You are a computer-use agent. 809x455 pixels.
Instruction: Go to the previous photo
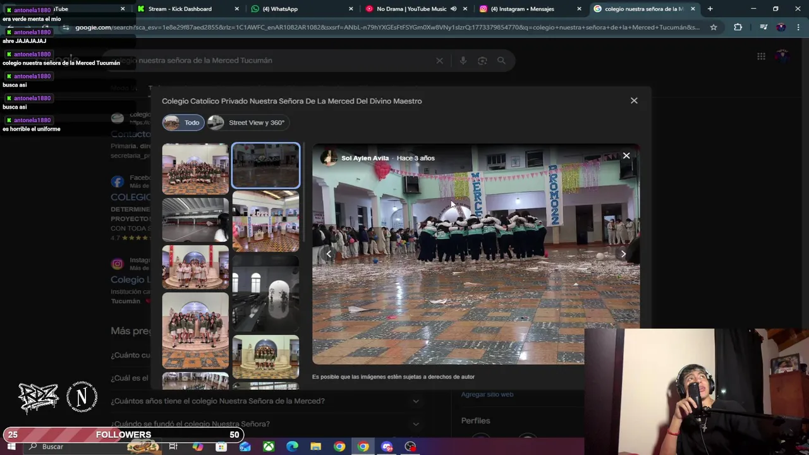[329, 254]
